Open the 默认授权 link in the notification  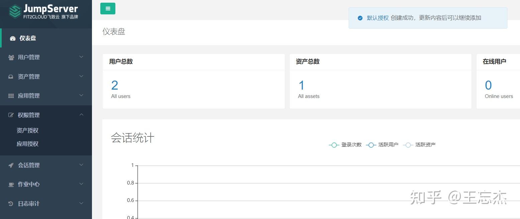377,18
